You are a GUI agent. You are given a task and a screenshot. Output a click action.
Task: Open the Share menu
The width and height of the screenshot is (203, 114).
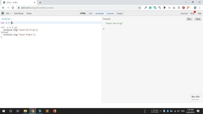29,13
